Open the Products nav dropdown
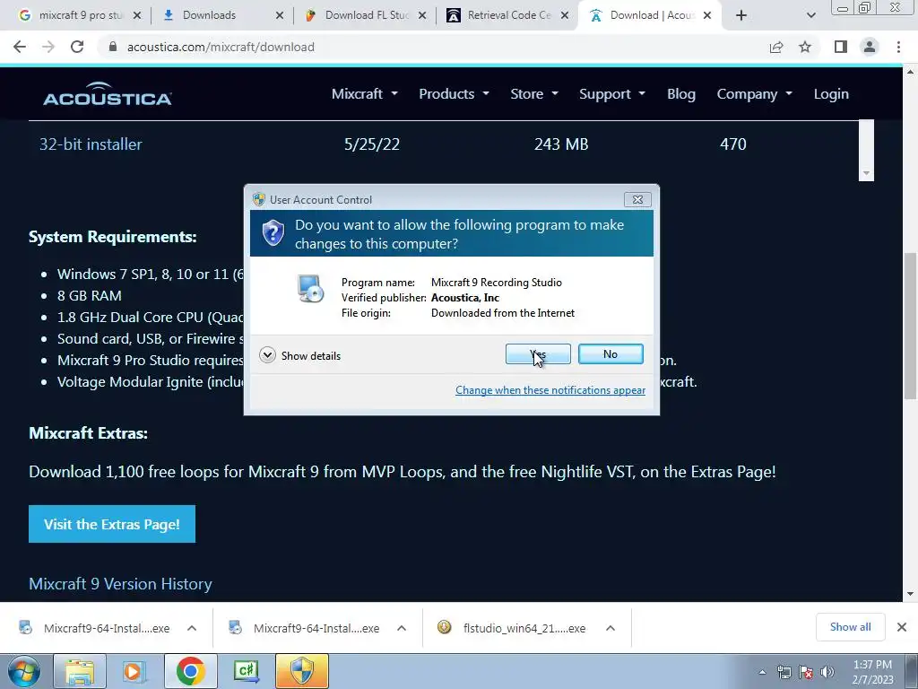This screenshot has width=918, height=689. click(x=454, y=93)
